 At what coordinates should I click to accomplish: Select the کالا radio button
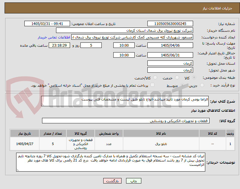[194, 78]
